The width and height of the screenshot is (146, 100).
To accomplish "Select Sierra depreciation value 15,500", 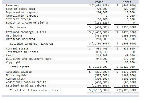I will [130, 12].
